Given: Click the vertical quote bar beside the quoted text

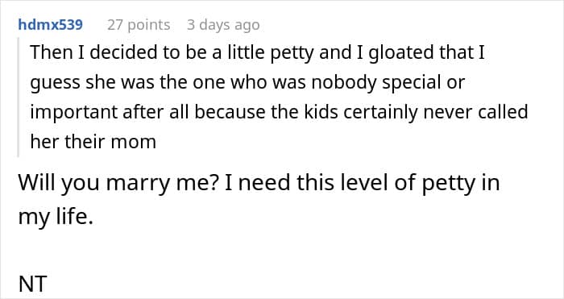Looking at the screenshot, I should [x=19, y=97].
